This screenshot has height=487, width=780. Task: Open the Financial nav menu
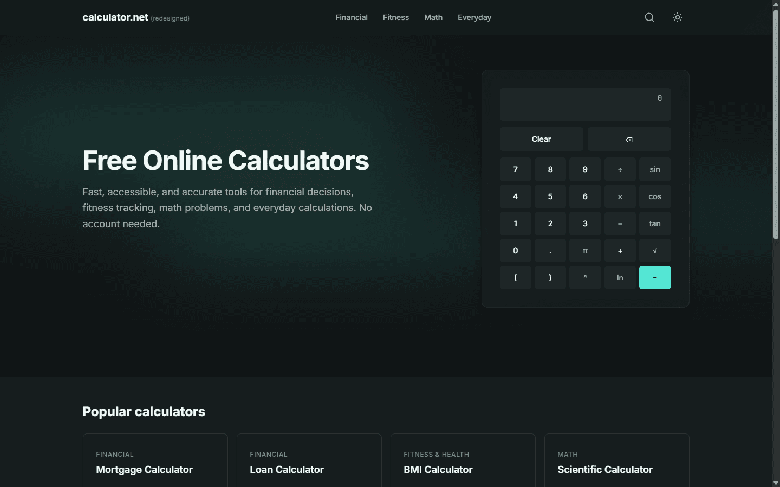pyautogui.click(x=352, y=17)
